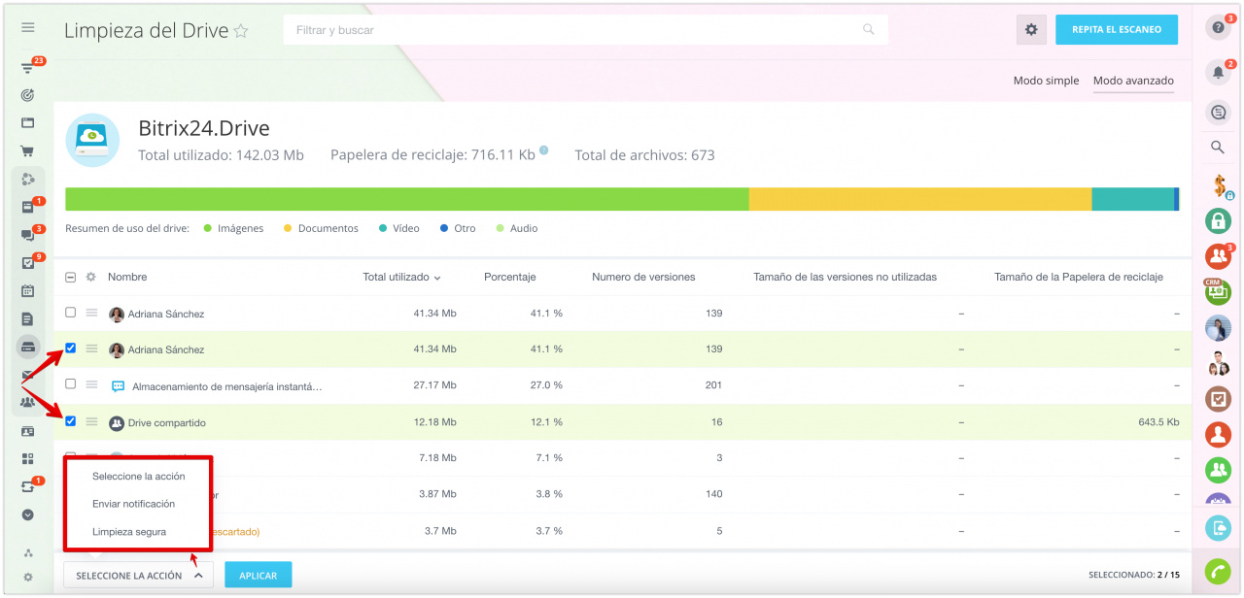Click the APLICAR button
This screenshot has width=1244, height=598.
click(258, 576)
